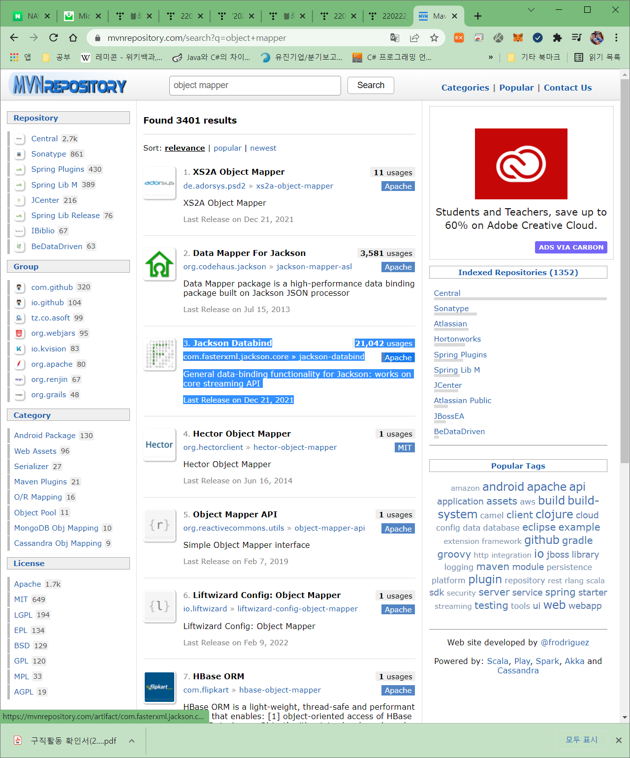Click the Adobe Creative Cloud ad image
This screenshot has height=758, width=630.
(x=521, y=164)
